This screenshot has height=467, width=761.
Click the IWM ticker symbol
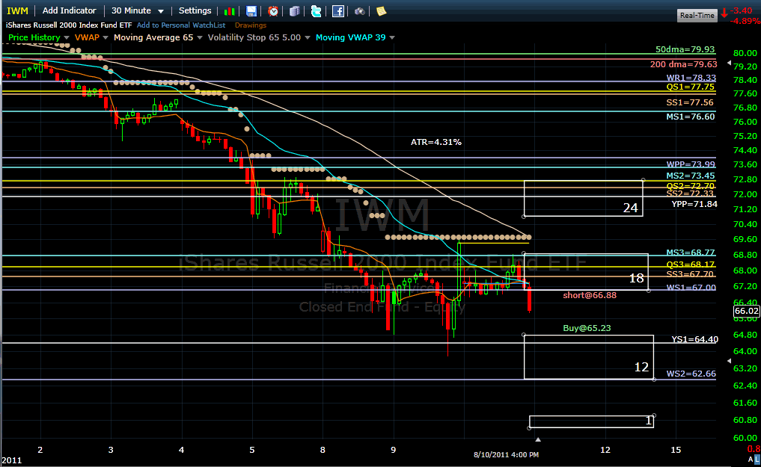pyautogui.click(x=17, y=10)
